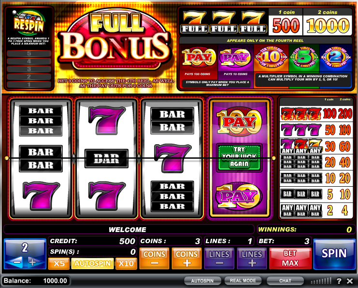This screenshot has width=358, height=288.
Task: Click the Pay 10 symbol on fourth reel
Action: point(239,196)
